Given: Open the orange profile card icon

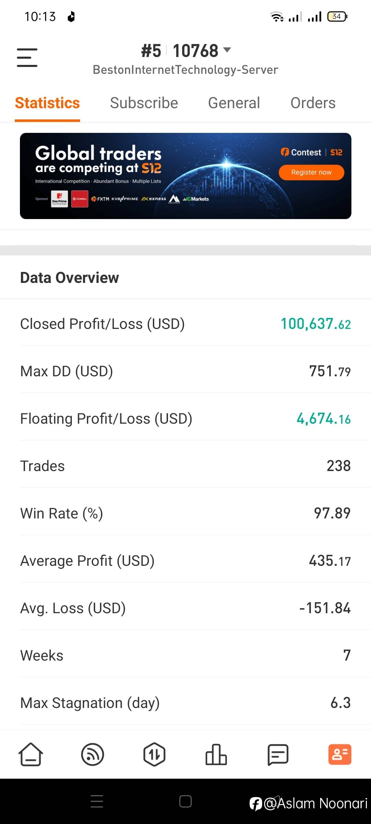Looking at the screenshot, I should [340, 754].
